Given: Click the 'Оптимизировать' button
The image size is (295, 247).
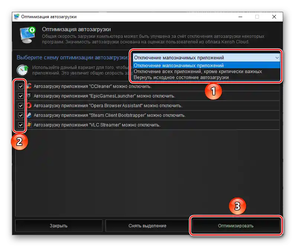Looking at the screenshot, I should (x=236, y=226).
